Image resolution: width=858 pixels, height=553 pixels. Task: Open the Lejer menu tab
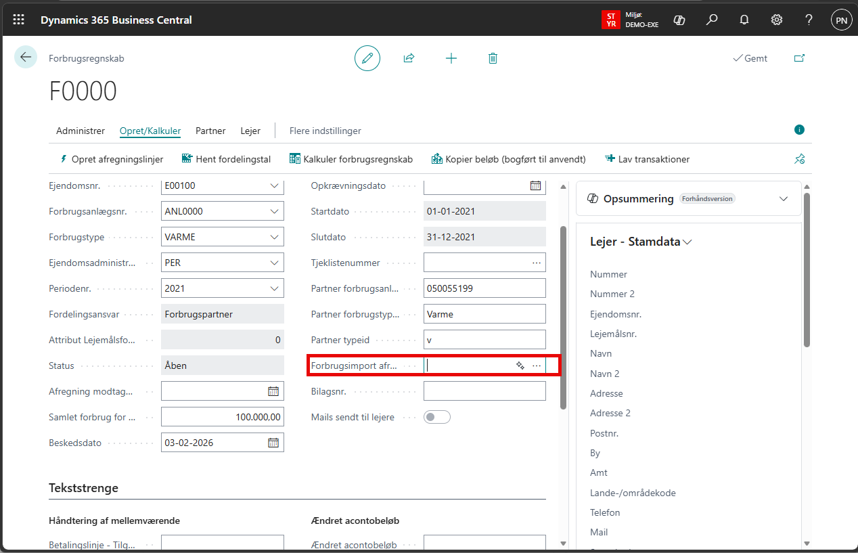pos(250,131)
